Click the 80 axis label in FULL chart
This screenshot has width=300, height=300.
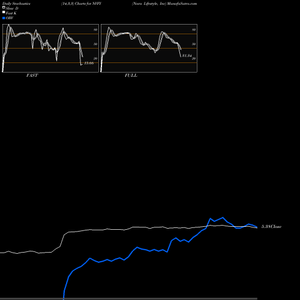[194, 29]
